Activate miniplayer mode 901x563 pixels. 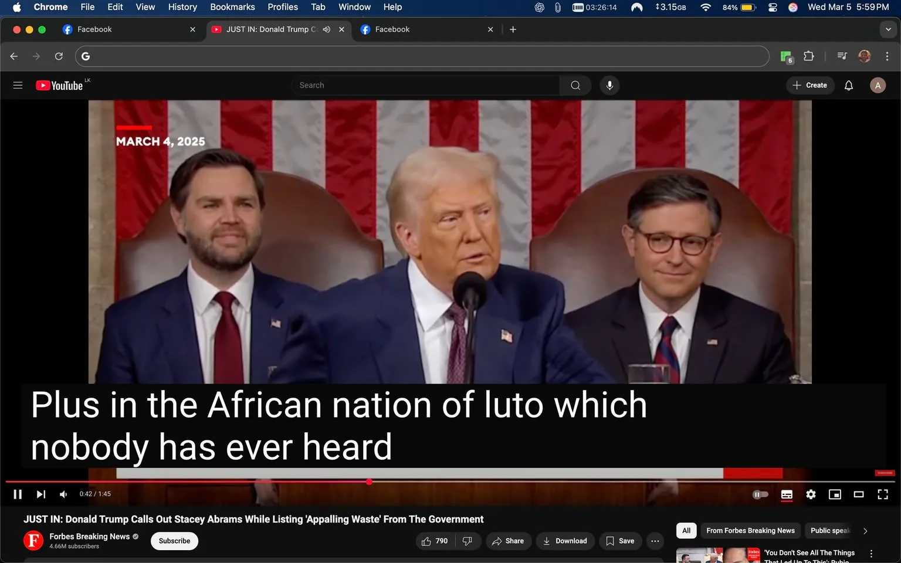[x=835, y=494]
